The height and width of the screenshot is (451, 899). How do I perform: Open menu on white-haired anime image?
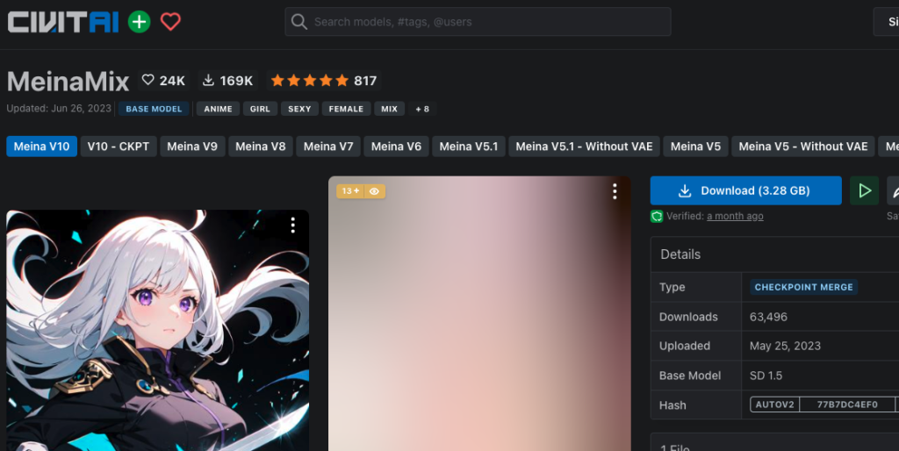[293, 225]
